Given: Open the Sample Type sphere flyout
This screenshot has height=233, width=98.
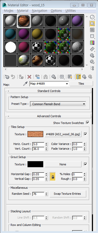Looking at the screenshot, I should [x=92, y=17].
